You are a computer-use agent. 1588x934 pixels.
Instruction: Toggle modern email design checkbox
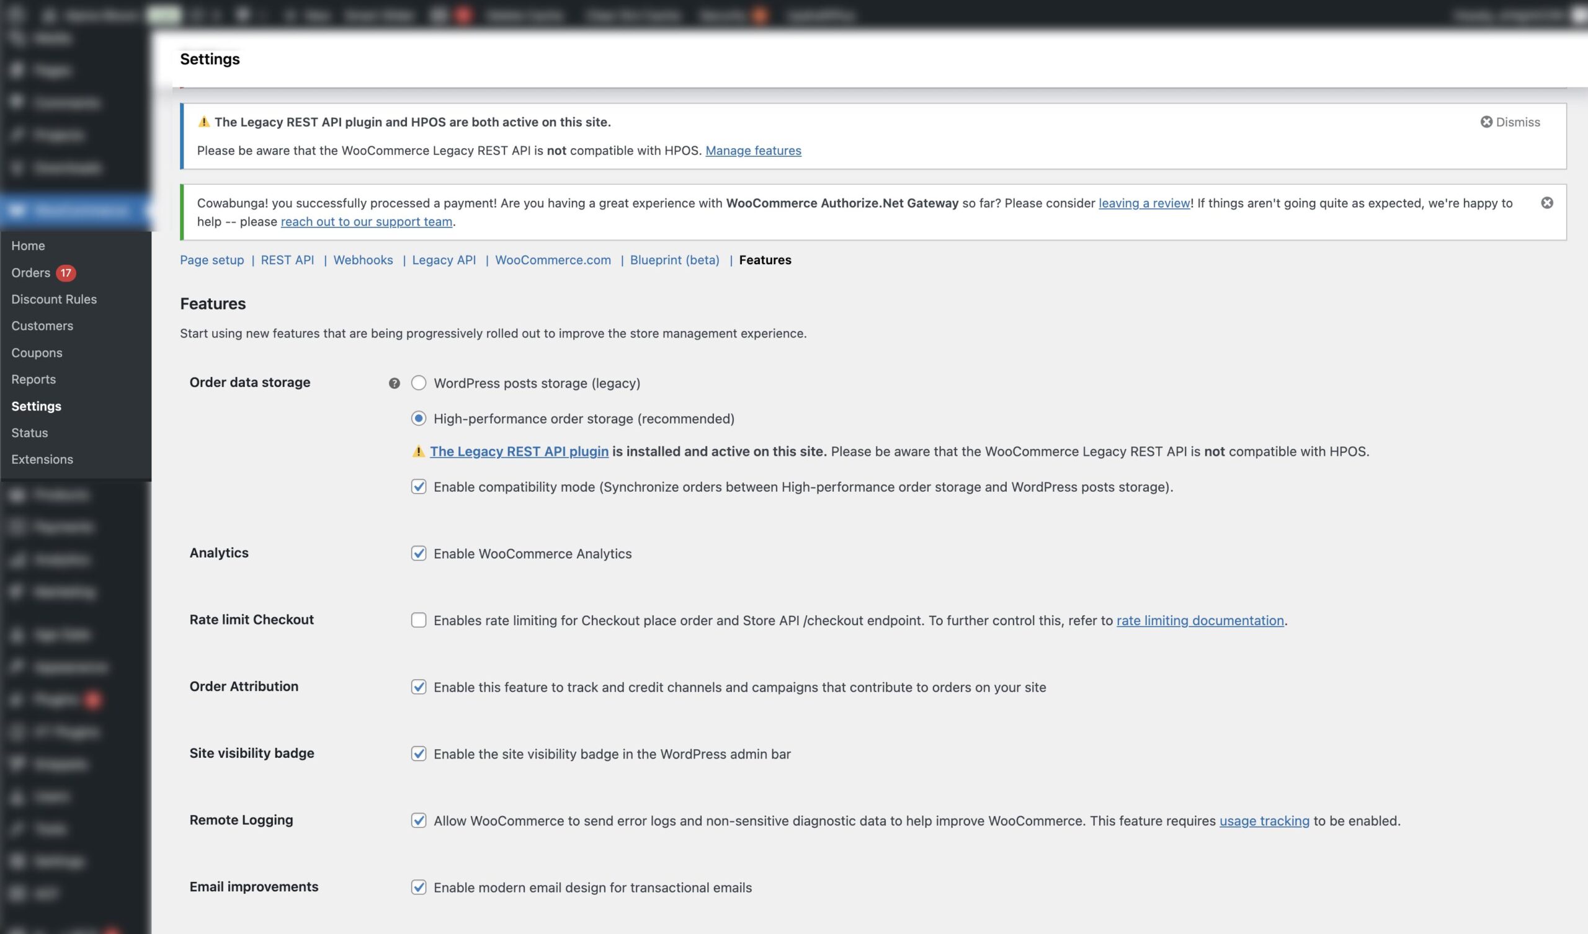coord(419,887)
